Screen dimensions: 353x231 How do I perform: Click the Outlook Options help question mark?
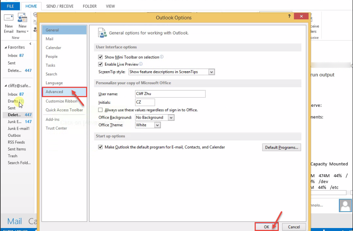(x=289, y=16)
